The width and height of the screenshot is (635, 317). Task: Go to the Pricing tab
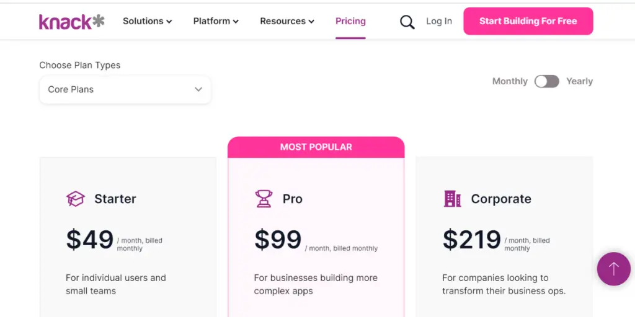350,21
